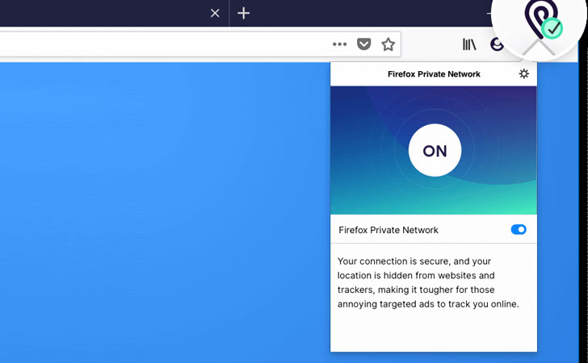The height and width of the screenshot is (363, 588).
Task: Disable the Firefox Private Network switch
Action: tap(519, 230)
